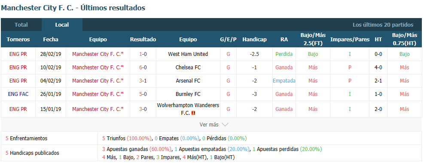Expand results with the Ver más chevron
The height and width of the screenshot is (163, 424).
pyautogui.click(x=225, y=125)
